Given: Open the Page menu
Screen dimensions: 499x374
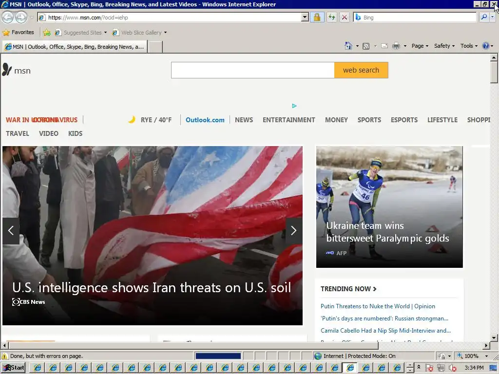Looking at the screenshot, I should click(x=420, y=46).
